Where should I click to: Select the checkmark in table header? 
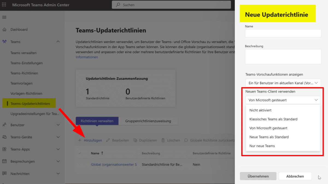click(80, 153)
